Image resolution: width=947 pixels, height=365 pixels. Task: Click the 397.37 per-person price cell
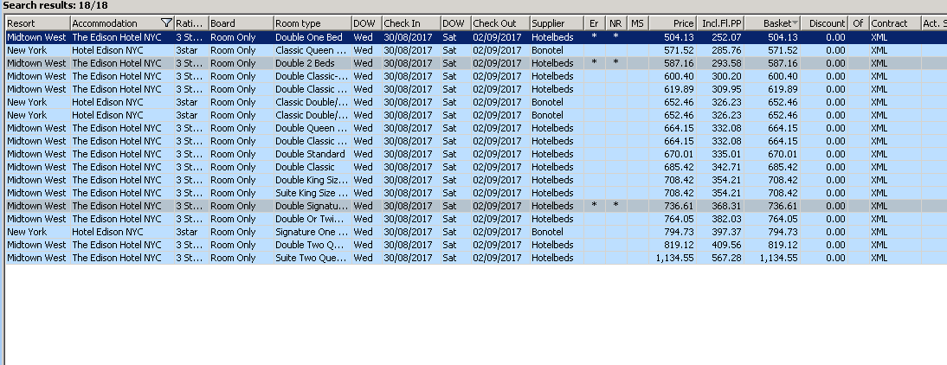point(720,232)
